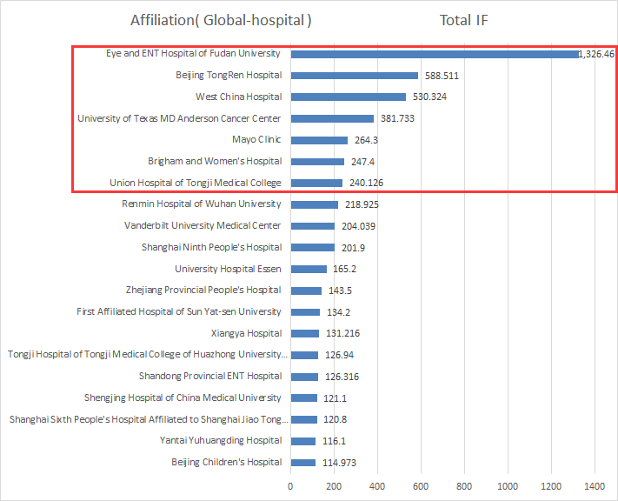Select the Beijing TongRen Hospital label
The width and height of the screenshot is (618, 501).
click(x=229, y=75)
